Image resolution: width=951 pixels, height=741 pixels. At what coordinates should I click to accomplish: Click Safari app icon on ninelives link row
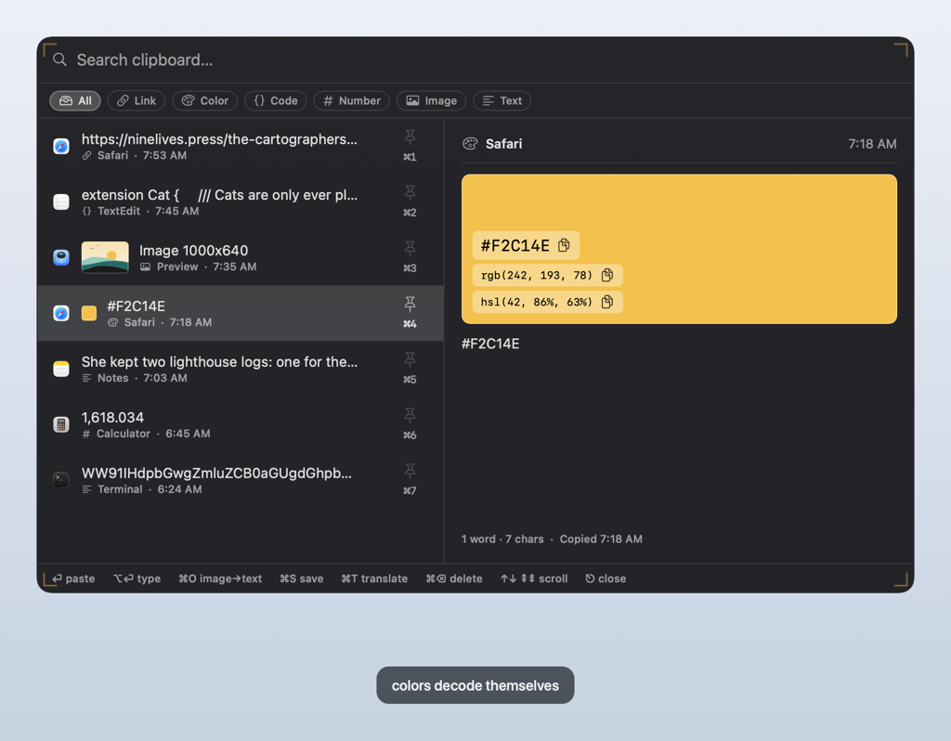pyautogui.click(x=61, y=146)
